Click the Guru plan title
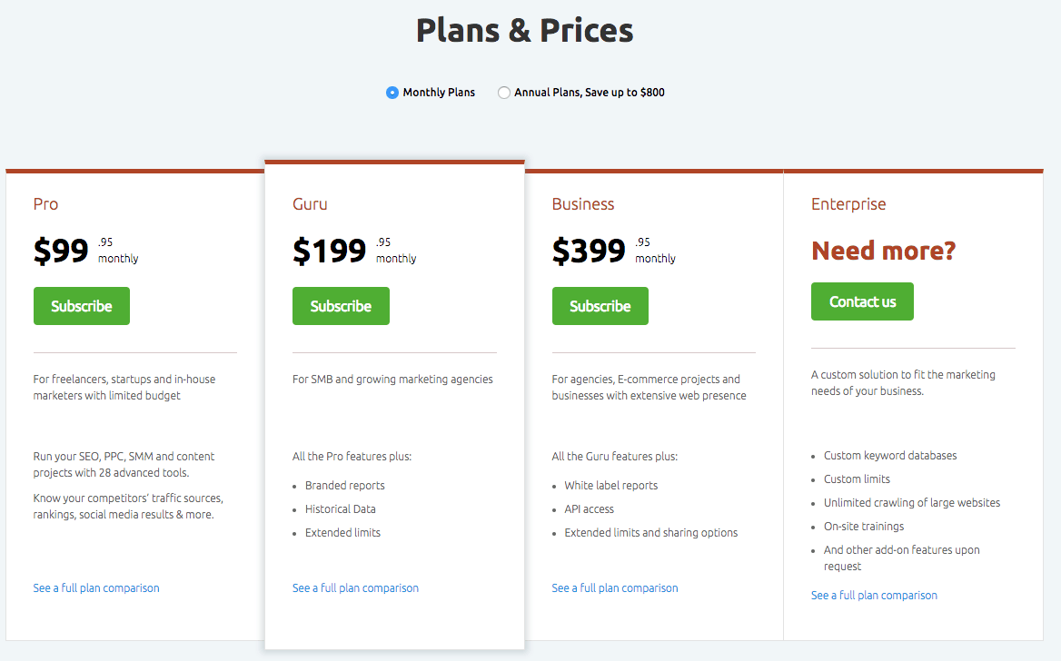The height and width of the screenshot is (661, 1061). (310, 204)
